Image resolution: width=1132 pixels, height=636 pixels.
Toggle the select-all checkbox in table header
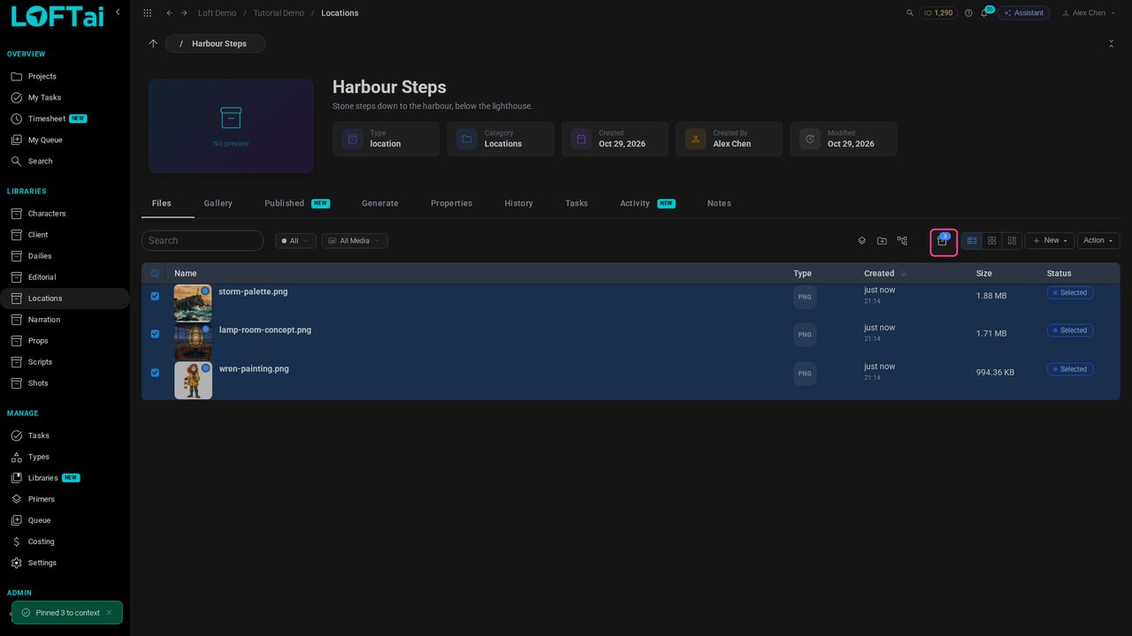point(155,274)
